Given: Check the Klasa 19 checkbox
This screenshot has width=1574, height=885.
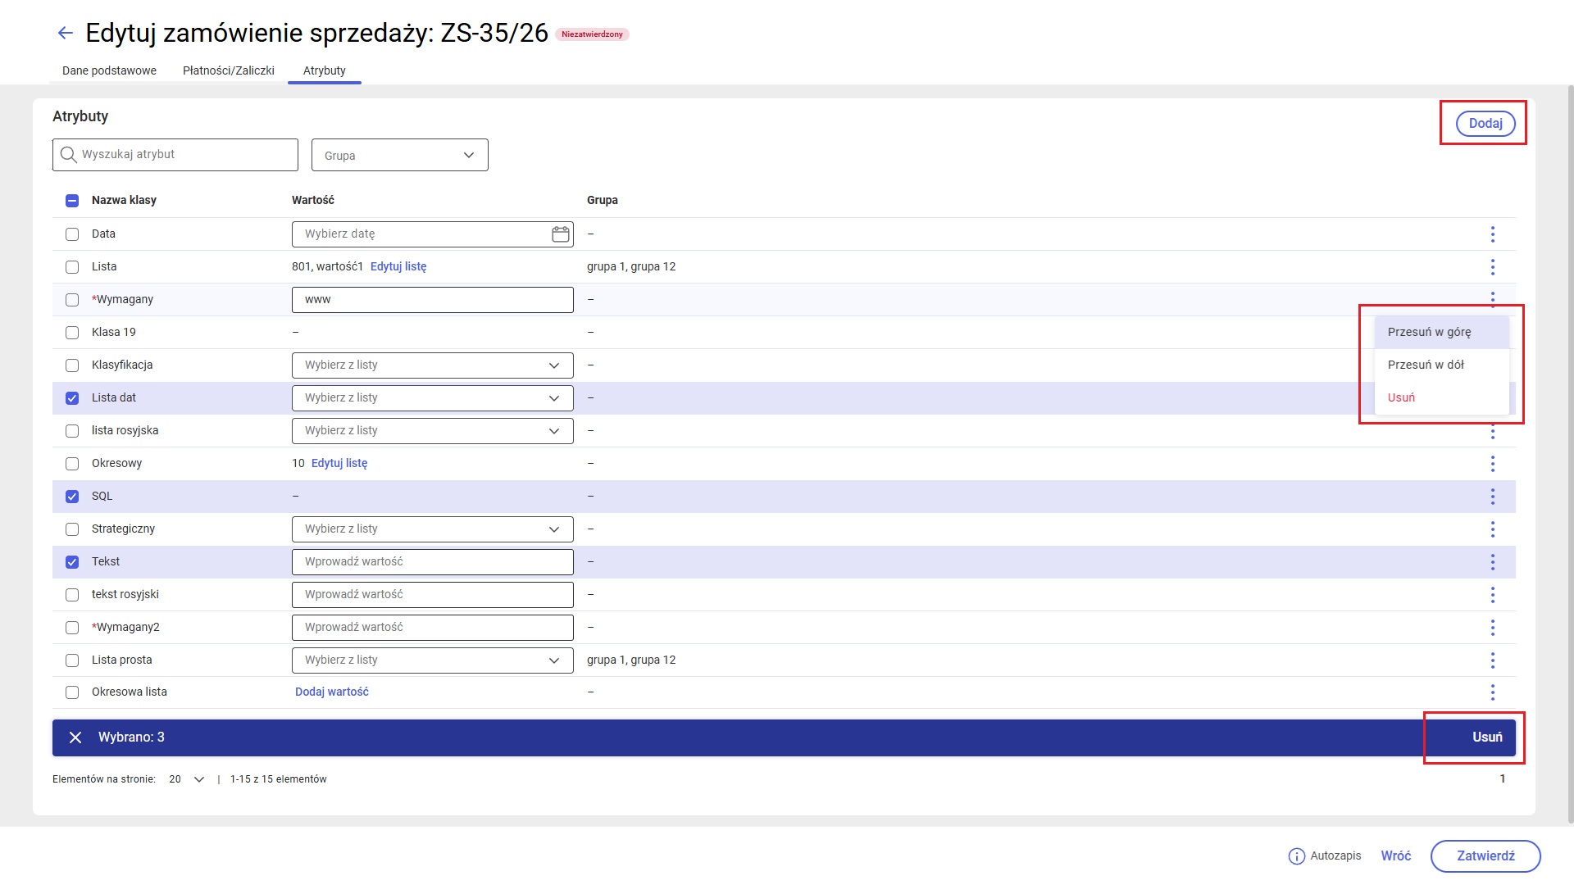Looking at the screenshot, I should 72,333.
